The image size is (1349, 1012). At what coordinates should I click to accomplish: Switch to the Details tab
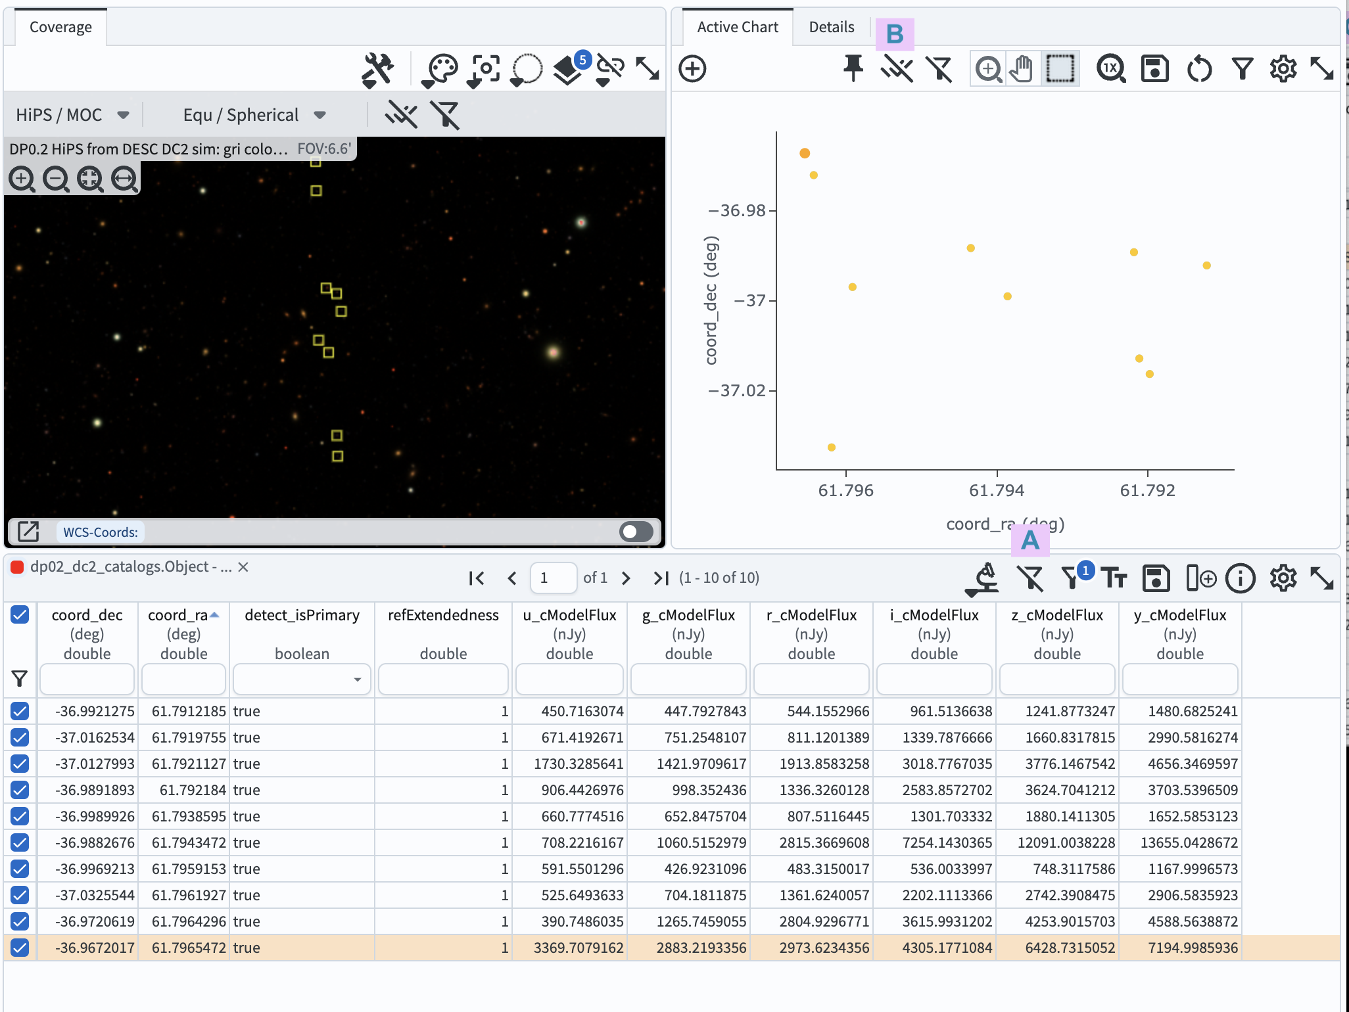pos(831,27)
